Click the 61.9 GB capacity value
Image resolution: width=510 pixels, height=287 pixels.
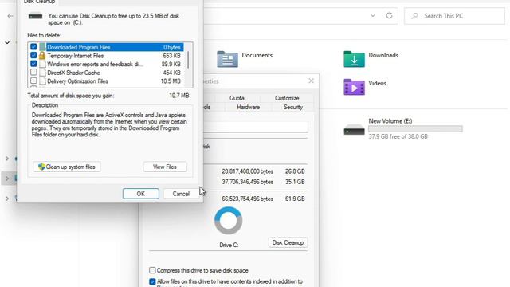295,199
